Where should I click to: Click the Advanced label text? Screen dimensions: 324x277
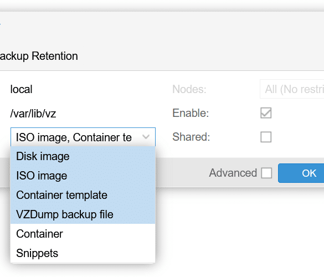coord(233,173)
